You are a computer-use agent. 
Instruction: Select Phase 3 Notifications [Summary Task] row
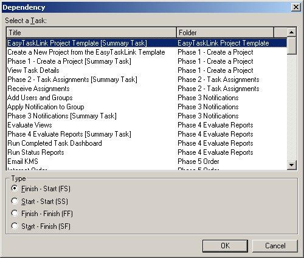pyautogui.click(x=147, y=116)
